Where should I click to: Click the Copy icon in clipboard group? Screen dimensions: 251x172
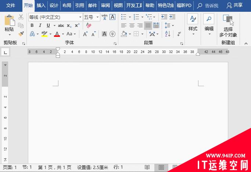click(21, 25)
